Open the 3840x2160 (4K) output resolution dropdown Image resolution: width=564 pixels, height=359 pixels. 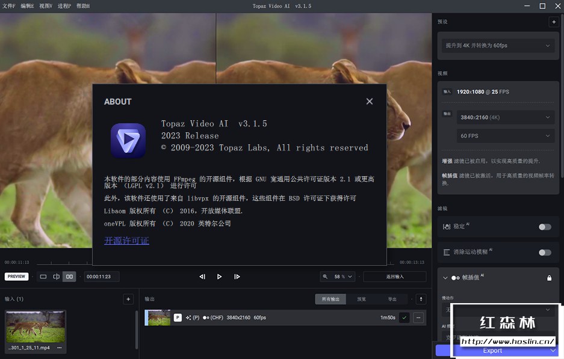pos(506,117)
